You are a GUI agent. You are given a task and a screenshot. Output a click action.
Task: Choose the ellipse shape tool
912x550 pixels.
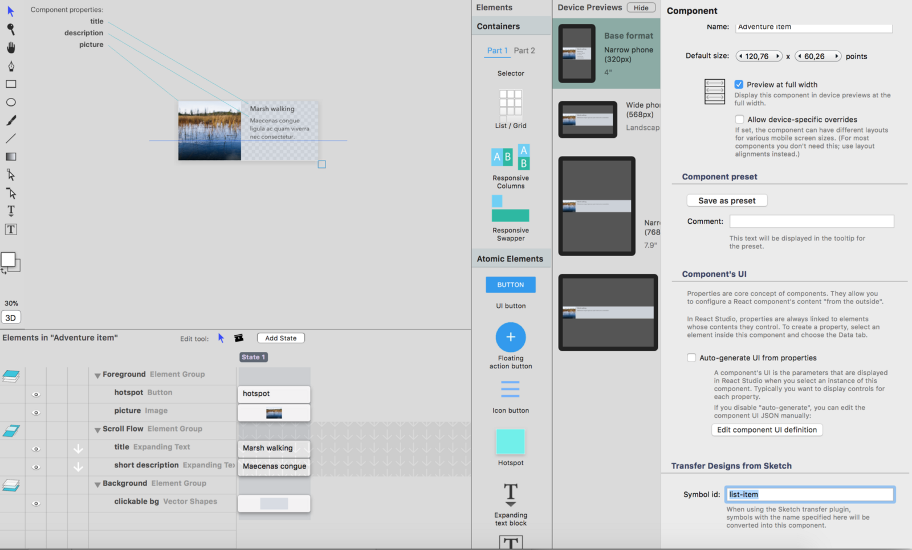point(11,102)
